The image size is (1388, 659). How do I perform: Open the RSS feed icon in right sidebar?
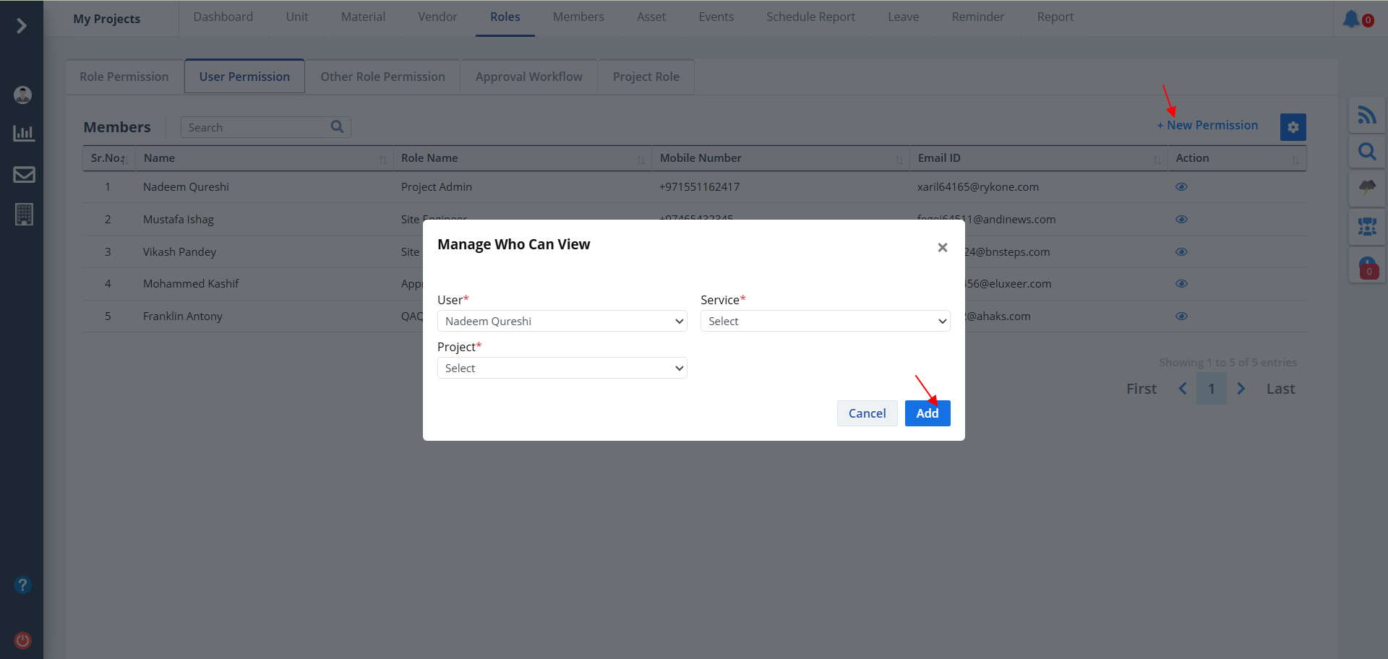(x=1366, y=115)
